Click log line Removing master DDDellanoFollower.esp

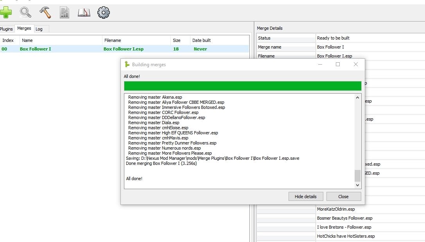167,117
